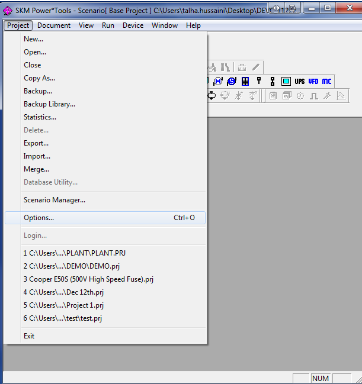This screenshot has width=362, height=384.
Task: Choose Options from the Project menu
Action: coord(39,218)
